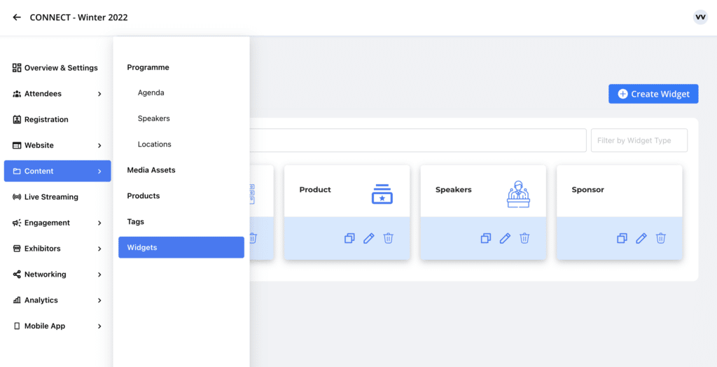Expand the Networking submenu chevron
Image resolution: width=717 pixels, height=367 pixels.
(x=99, y=275)
